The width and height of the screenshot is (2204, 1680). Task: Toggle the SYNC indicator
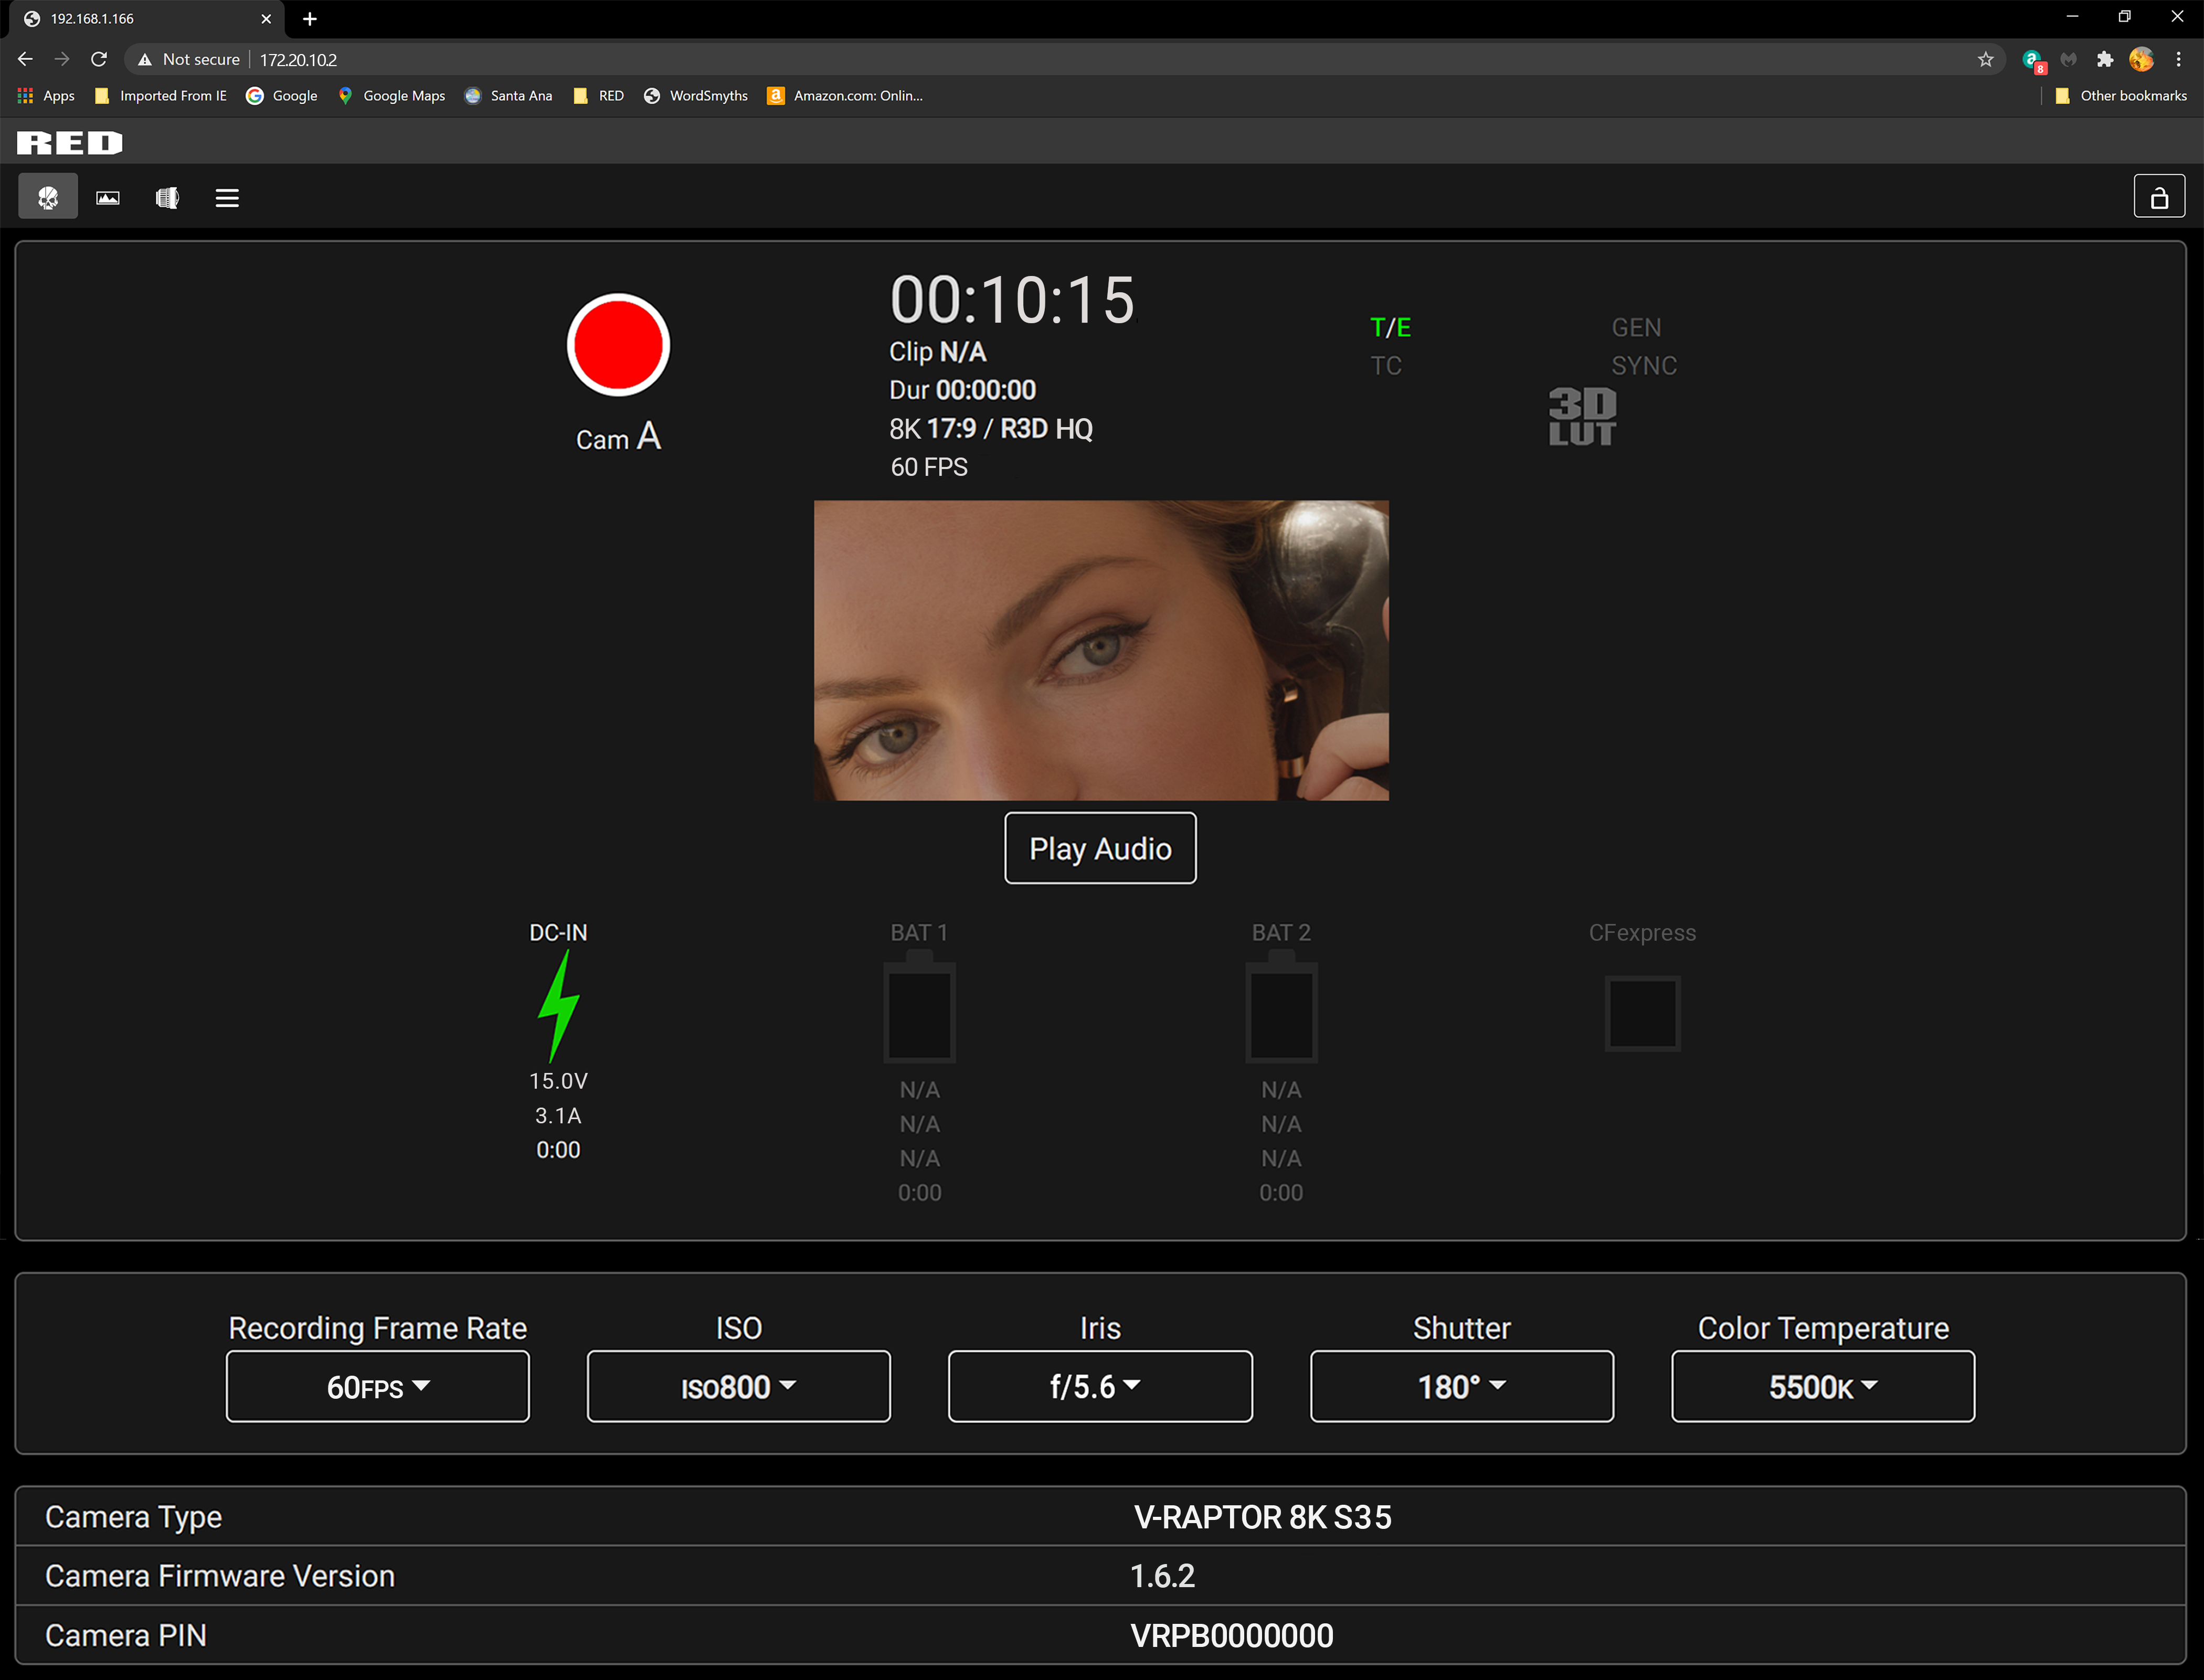tap(1643, 366)
